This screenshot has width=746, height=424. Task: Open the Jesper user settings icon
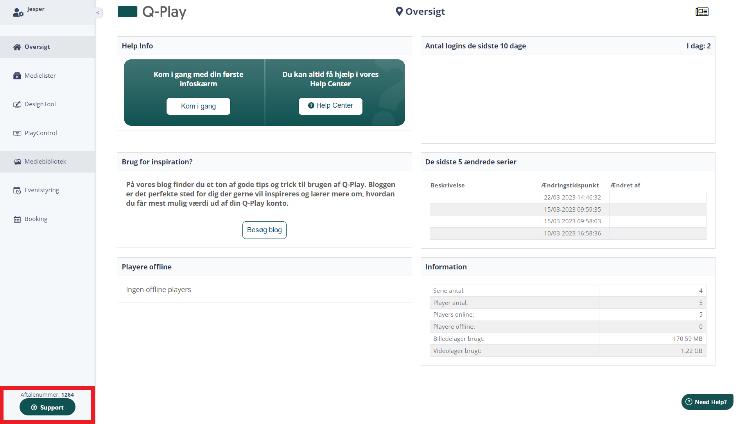[x=18, y=13]
